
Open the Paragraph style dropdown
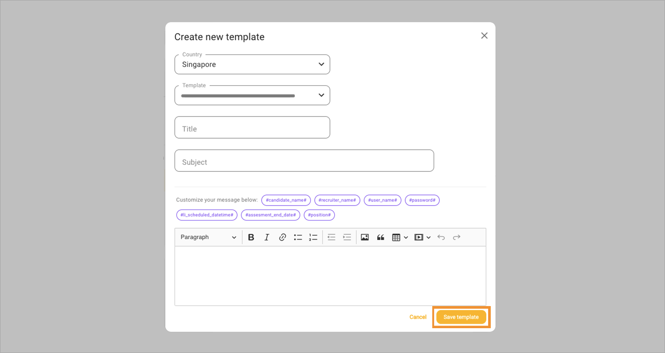coord(209,237)
